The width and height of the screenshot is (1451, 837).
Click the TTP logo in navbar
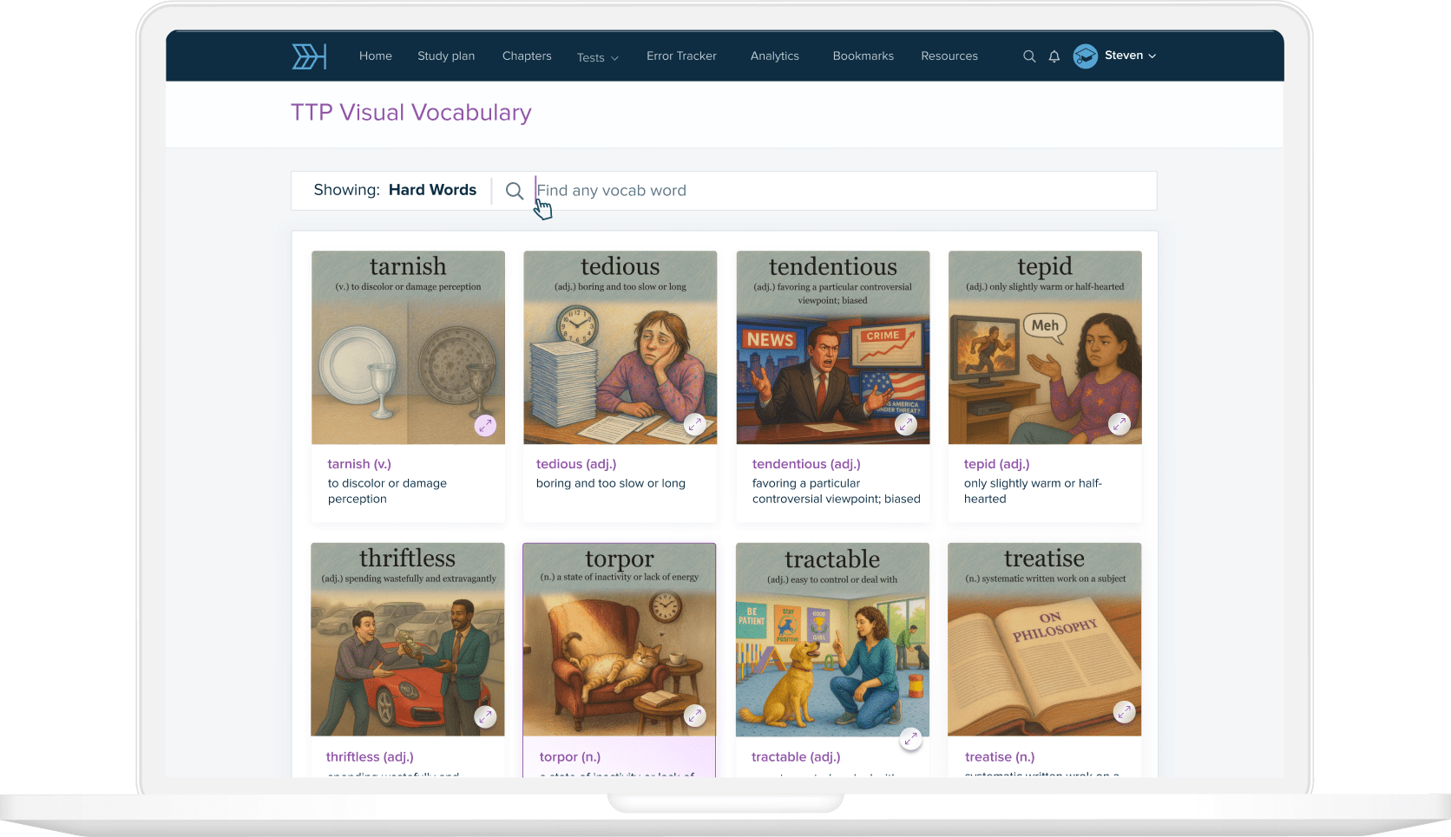[309, 56]
